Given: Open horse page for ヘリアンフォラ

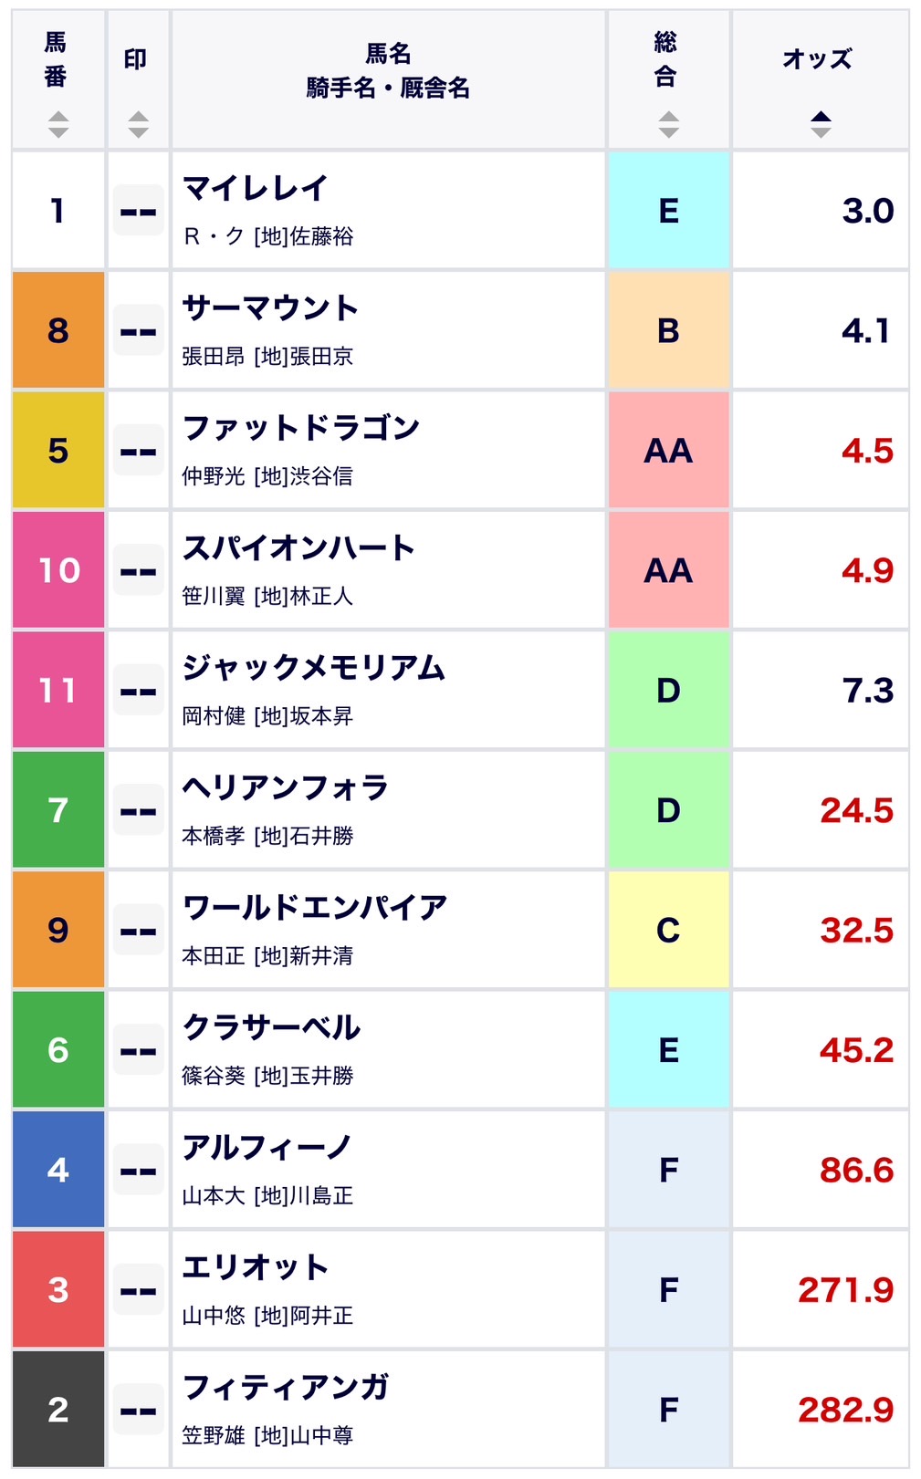Looking at the screenshot, I should (286, 787).
